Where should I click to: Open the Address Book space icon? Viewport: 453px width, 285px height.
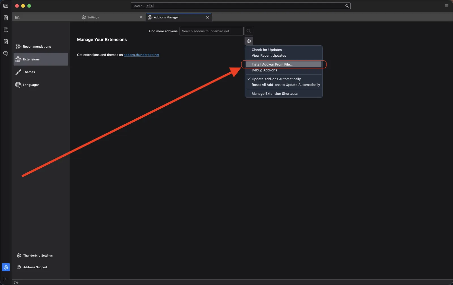[6, 18]
